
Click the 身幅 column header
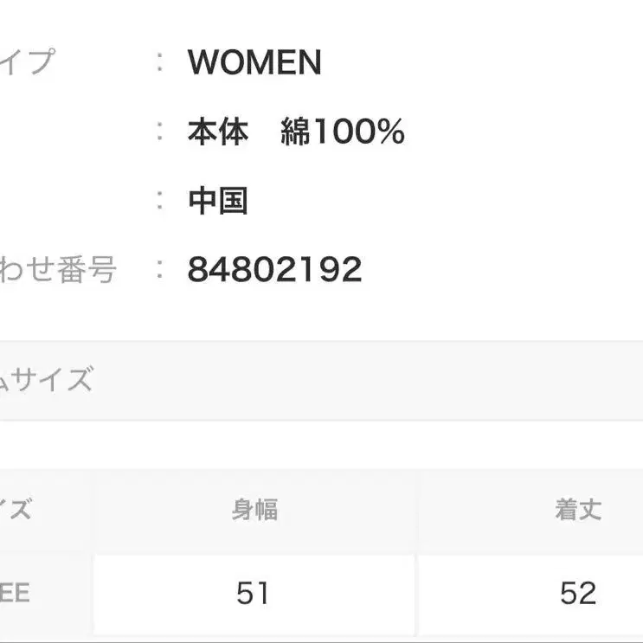point(254,510)
